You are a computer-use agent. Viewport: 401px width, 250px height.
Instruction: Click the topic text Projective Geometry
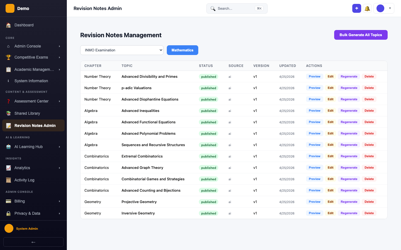pos(139,202)
